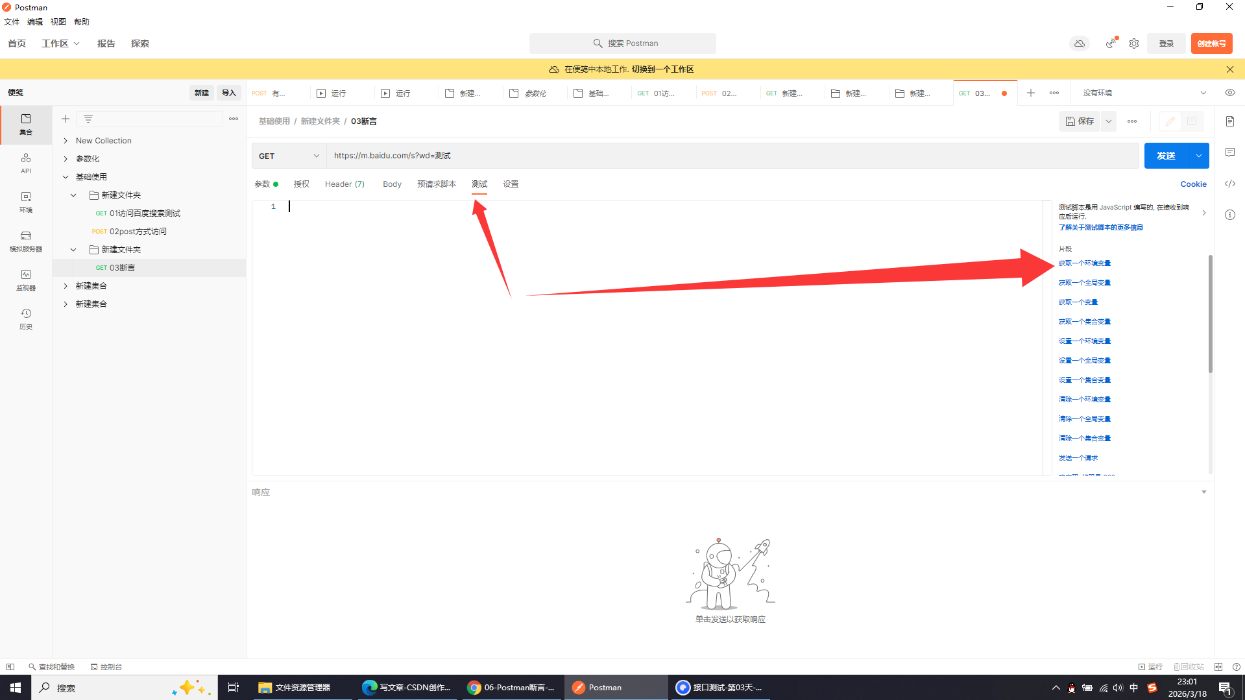
Task: Open the dropdown arrow next to 保存
Action: (1109, 121)
